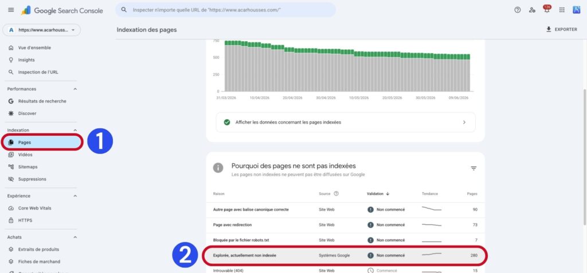Viewport: 587px width, 273px height.
Task: Click the help question mark icon
Action: click(518, 10)
